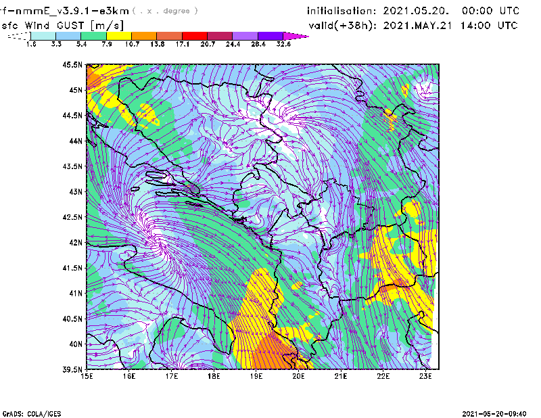This screenshot has width=541, height=418.
Task: Click the '1.6' colorbar value
Action: coord(31,44)
